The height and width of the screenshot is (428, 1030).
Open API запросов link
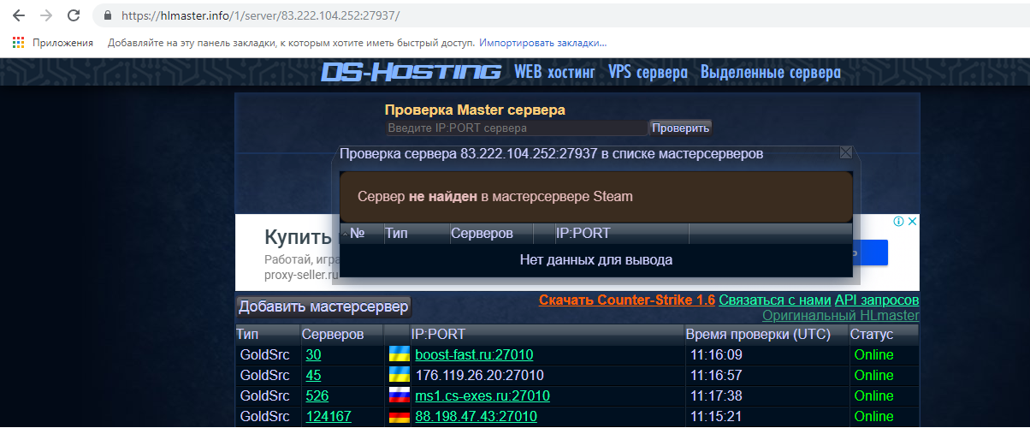point(877,300)
